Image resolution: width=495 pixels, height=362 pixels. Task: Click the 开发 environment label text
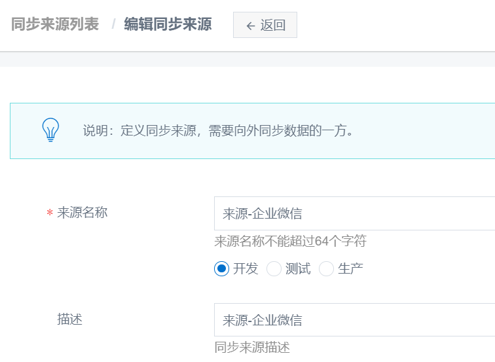point(246,268)
